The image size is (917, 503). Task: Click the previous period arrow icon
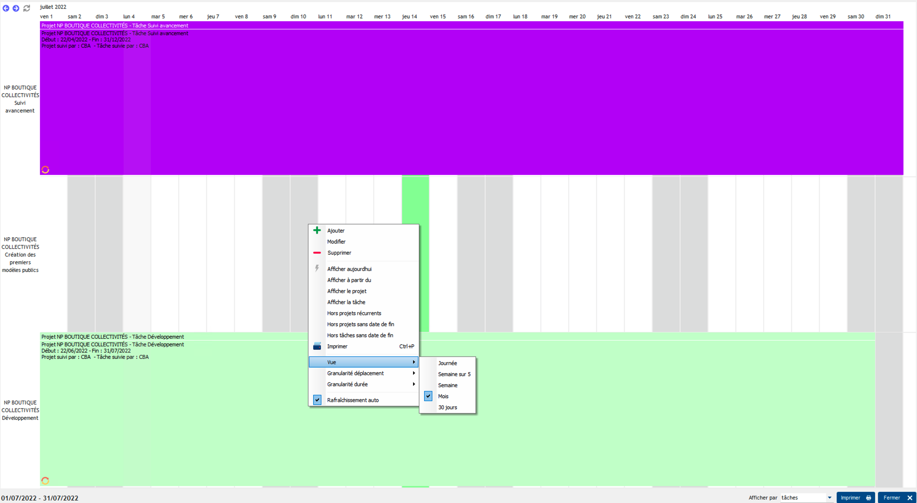tap(6, 8)
